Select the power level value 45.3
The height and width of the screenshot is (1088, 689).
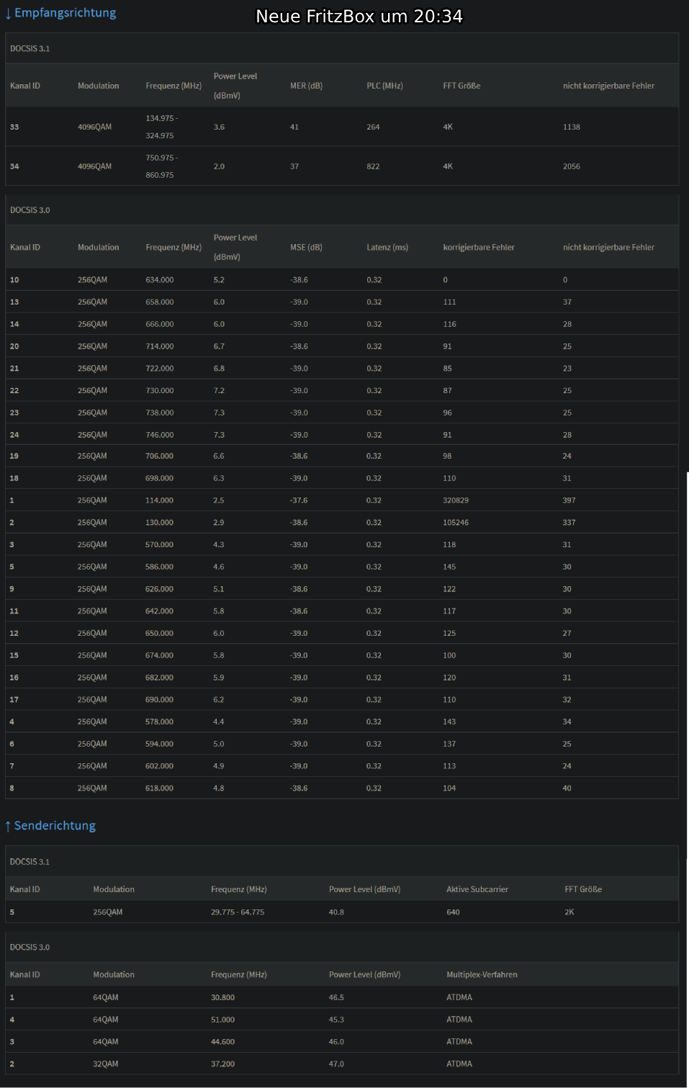[x=336, y=1020]
